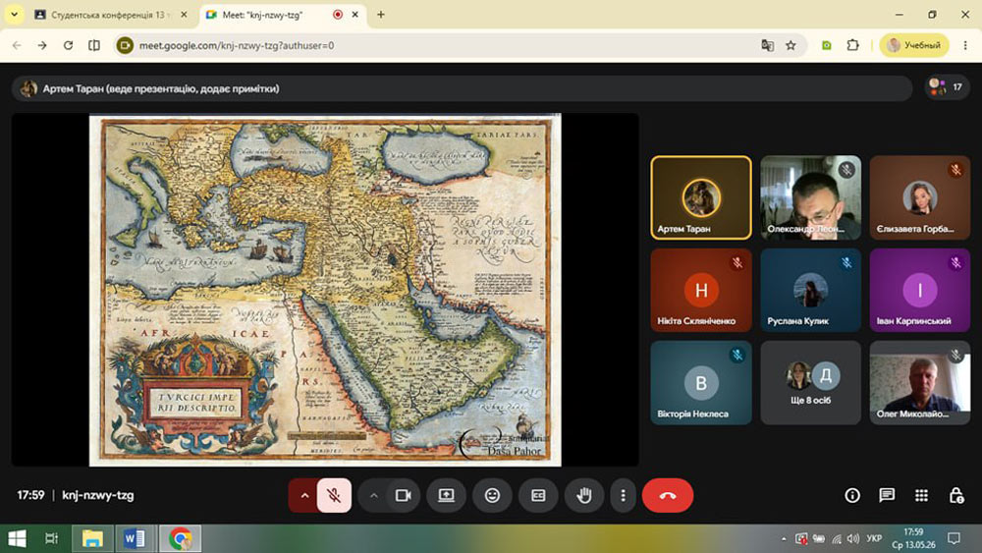The height and width of the screenshot is (553, 982).
Task: Open the 'Ще 8 осіб' more participants tile
Action: tap(810, 383)
